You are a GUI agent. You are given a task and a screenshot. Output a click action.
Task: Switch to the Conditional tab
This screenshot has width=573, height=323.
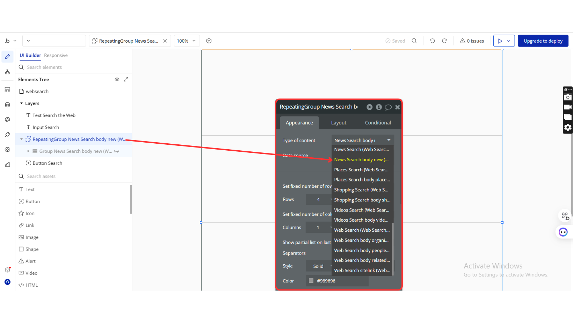[x=378, y=123]
